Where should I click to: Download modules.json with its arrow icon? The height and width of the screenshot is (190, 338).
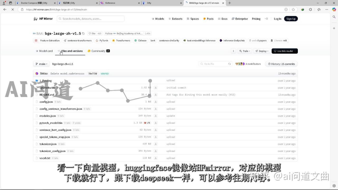[156, 116]
